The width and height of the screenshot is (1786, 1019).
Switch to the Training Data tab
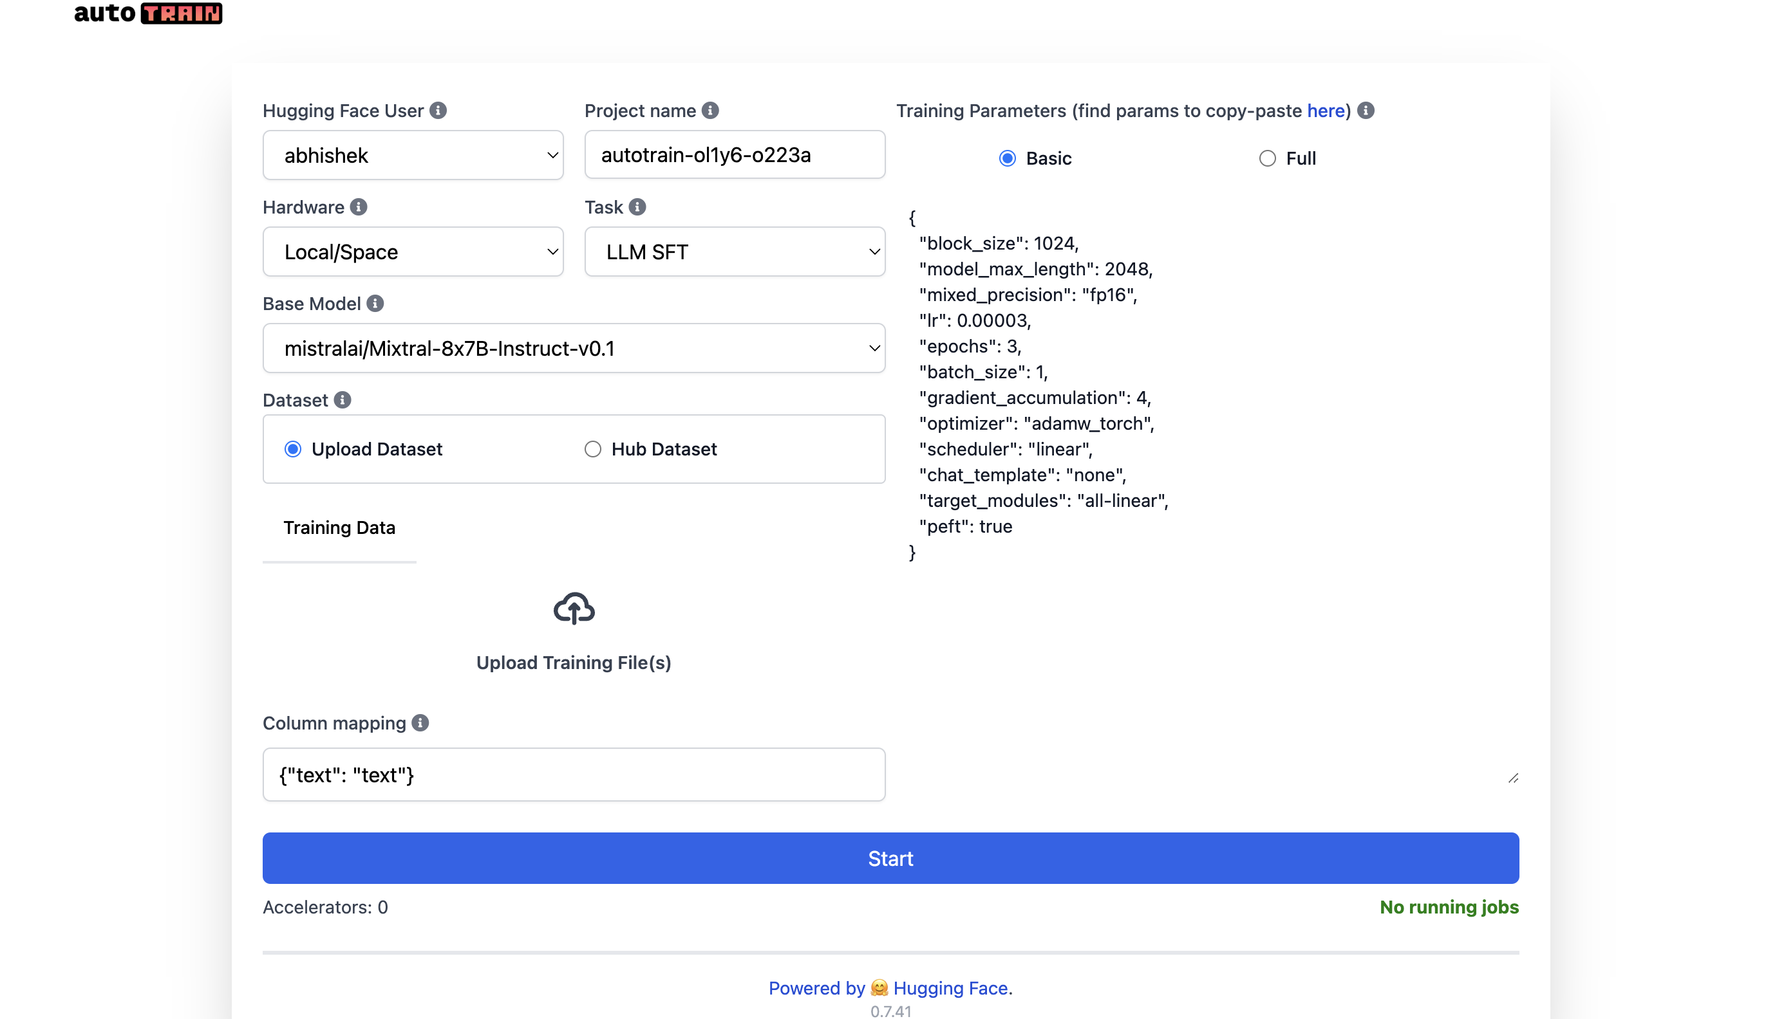coord(339,528)
